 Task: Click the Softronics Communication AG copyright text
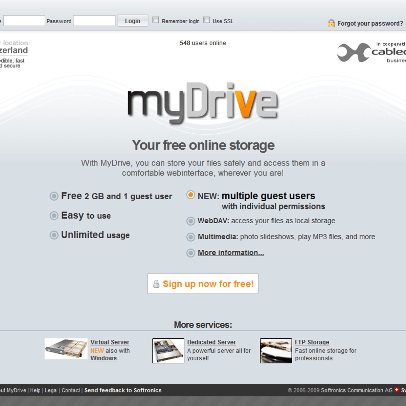340,390
